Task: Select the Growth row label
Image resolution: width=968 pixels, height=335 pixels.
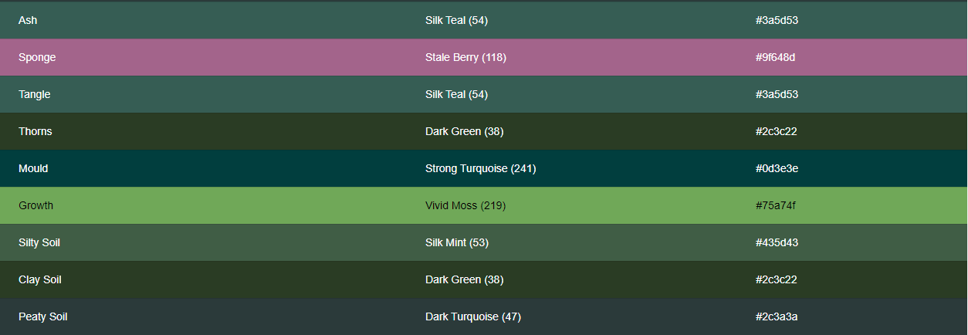Action: [x=36, y=206]
